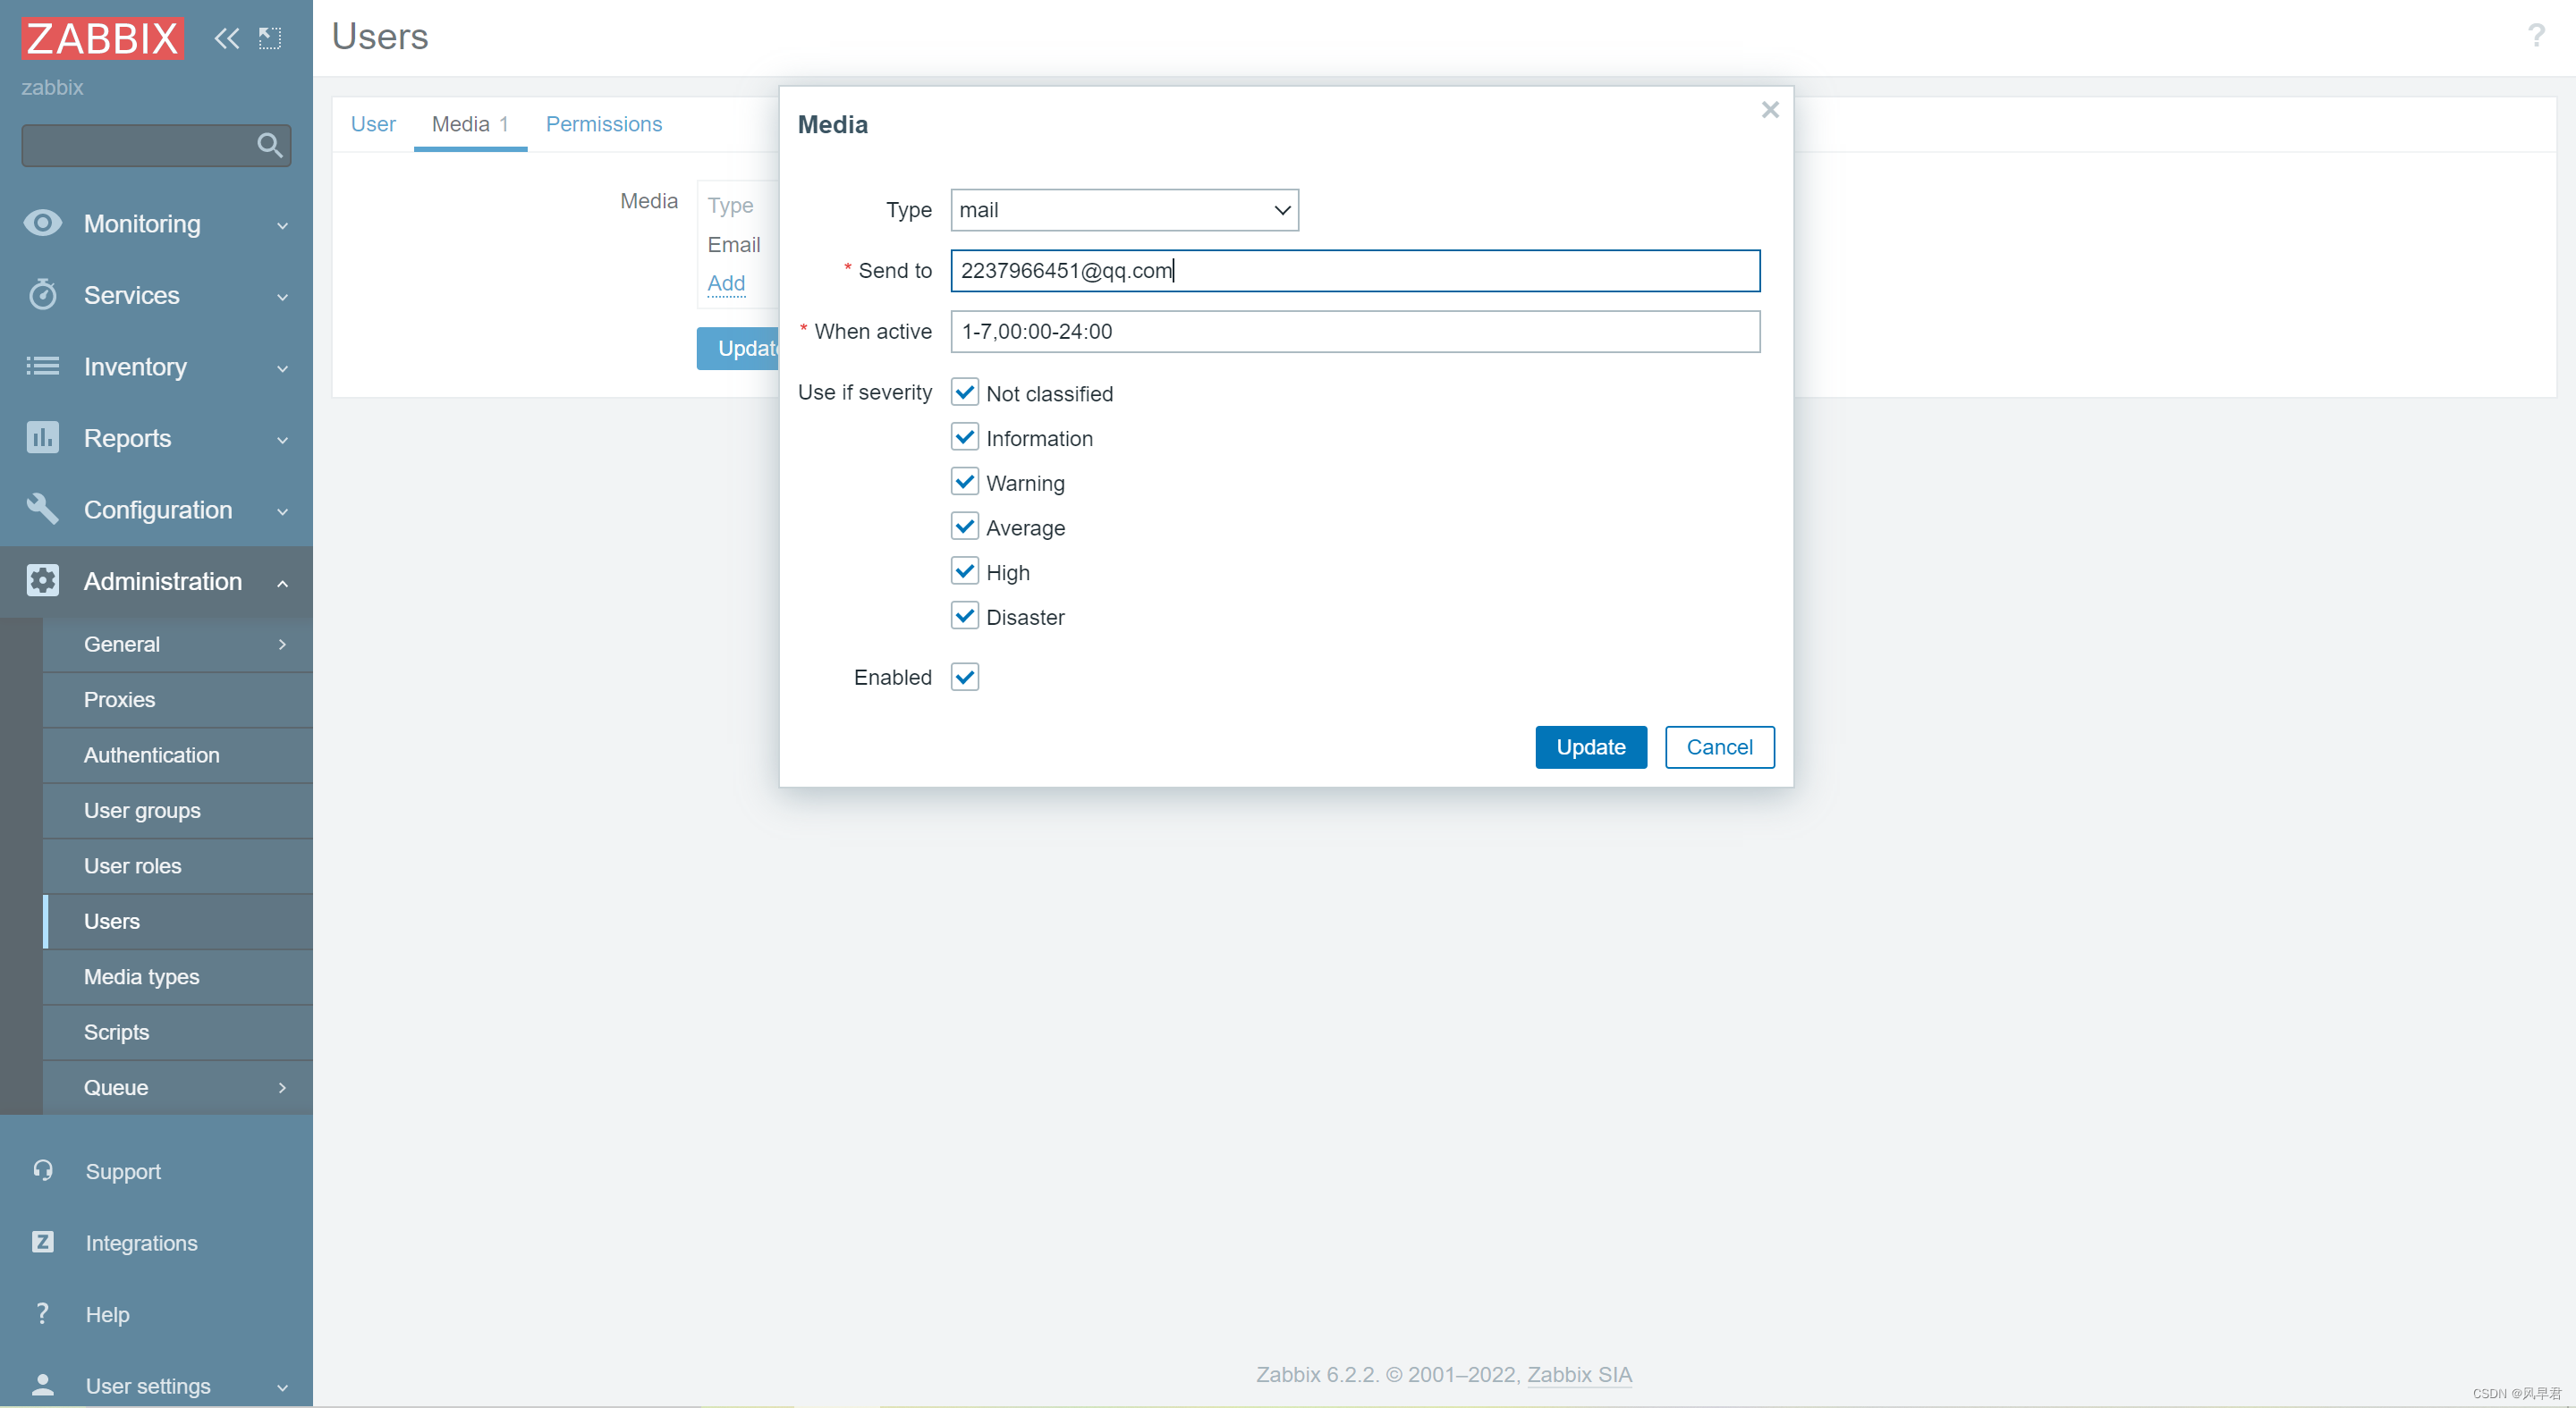
Task: Toggle the Not classified checkbox
Action: [x=962, y=392]
